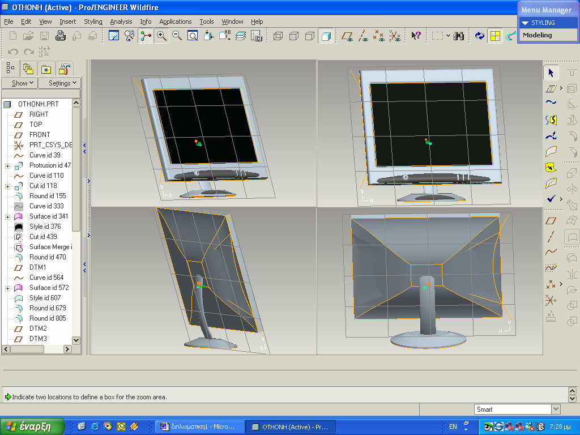This screenshot has width=580, height=435.
Task: Toggle the Spin Center icon
Action: [146, 36]
